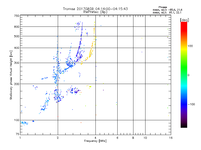The width and height of the screenshot is (201, 150).
Task: Click the 'RwPretec (8p)' subtitle
Action: tap(95, 12)
